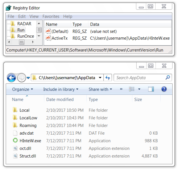Select the RunOnce key in registry tree

pyautogui.click(x=26, y=36)
